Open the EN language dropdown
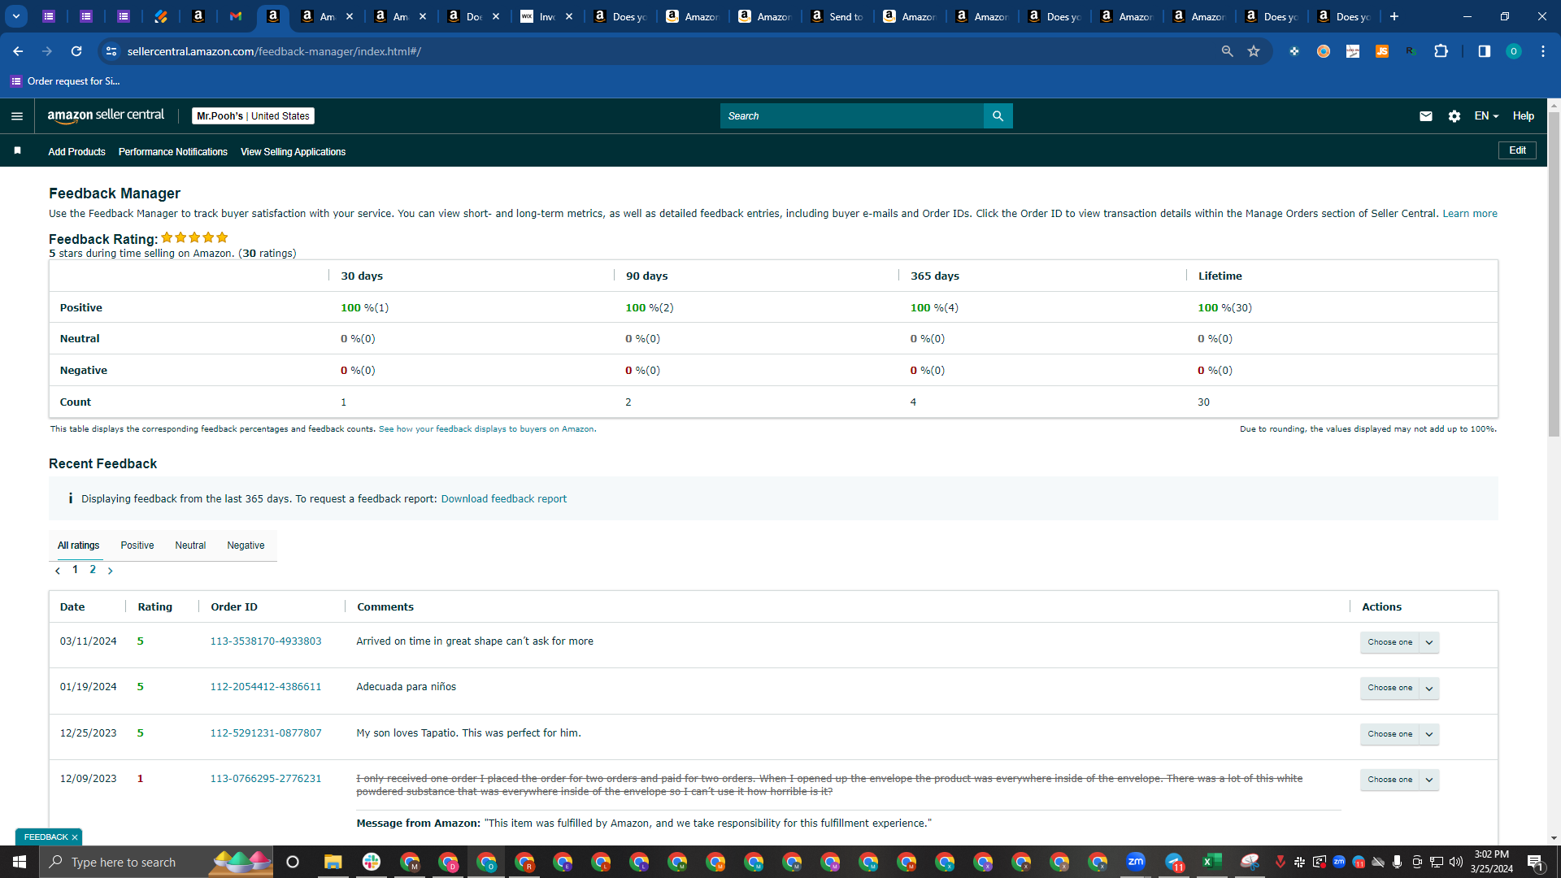Image resolution: width=1561 pixels, height=878 pixels. pyautogui.click(x=1486, y=116)
